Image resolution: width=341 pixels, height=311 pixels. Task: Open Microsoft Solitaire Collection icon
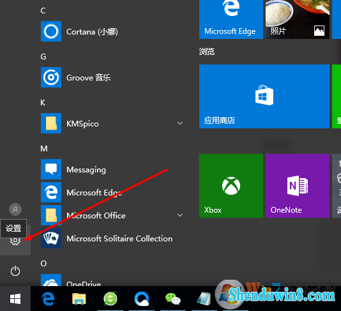click(x=51, y=238)
